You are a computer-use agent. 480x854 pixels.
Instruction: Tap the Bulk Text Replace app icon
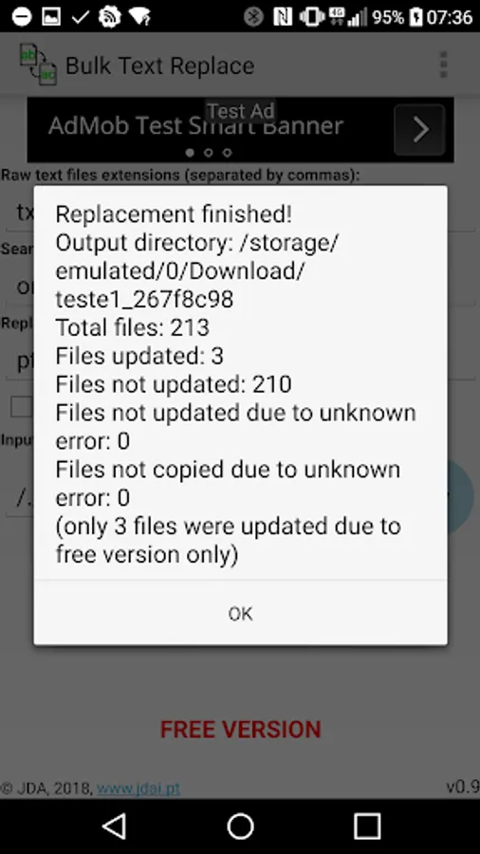point(38,65)
